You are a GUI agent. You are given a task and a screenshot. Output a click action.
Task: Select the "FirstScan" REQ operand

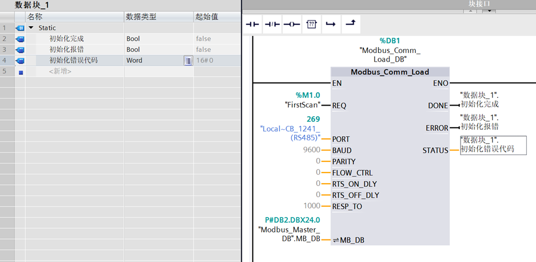pyautogui.click(x=303, y=106)
